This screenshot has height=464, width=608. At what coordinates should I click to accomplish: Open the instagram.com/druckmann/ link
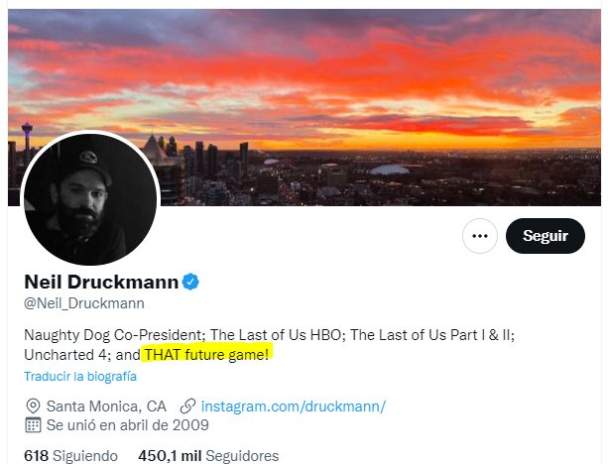pos(293,406)
